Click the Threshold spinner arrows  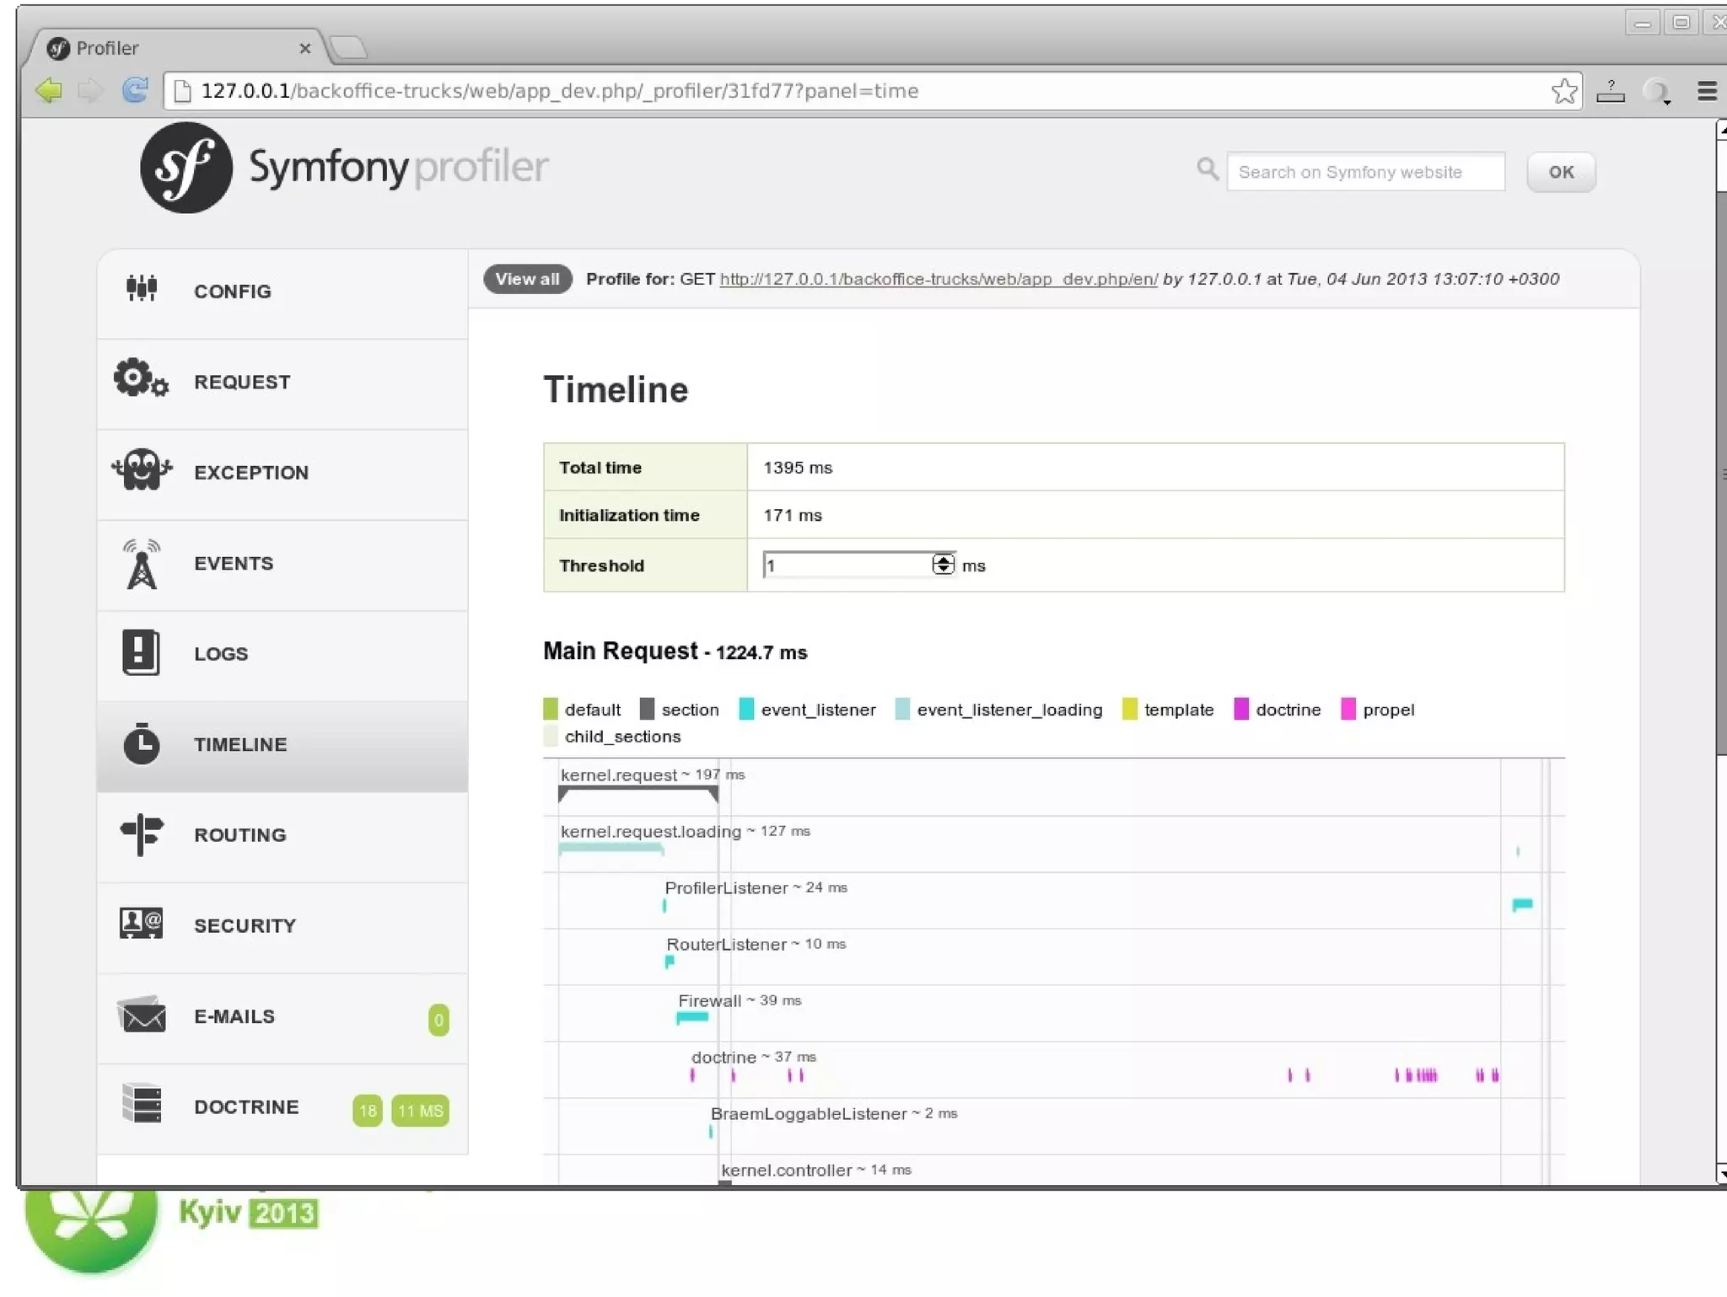click(x=943, y=564)
